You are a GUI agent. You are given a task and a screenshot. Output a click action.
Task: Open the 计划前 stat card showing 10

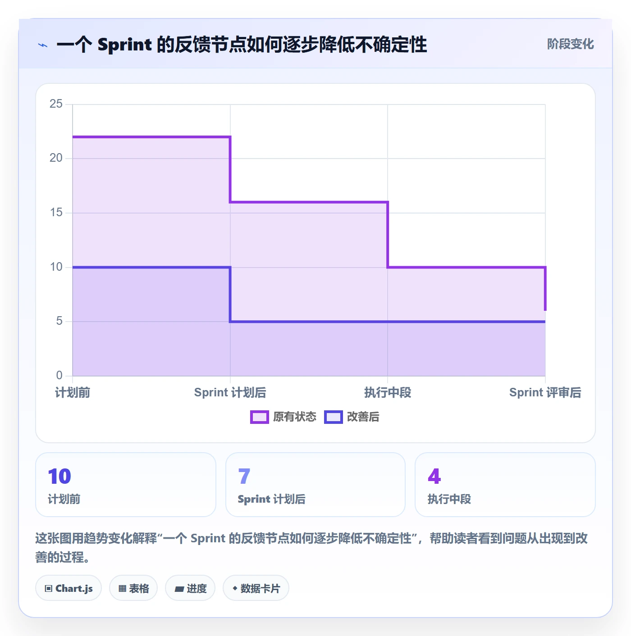(126, 485)
